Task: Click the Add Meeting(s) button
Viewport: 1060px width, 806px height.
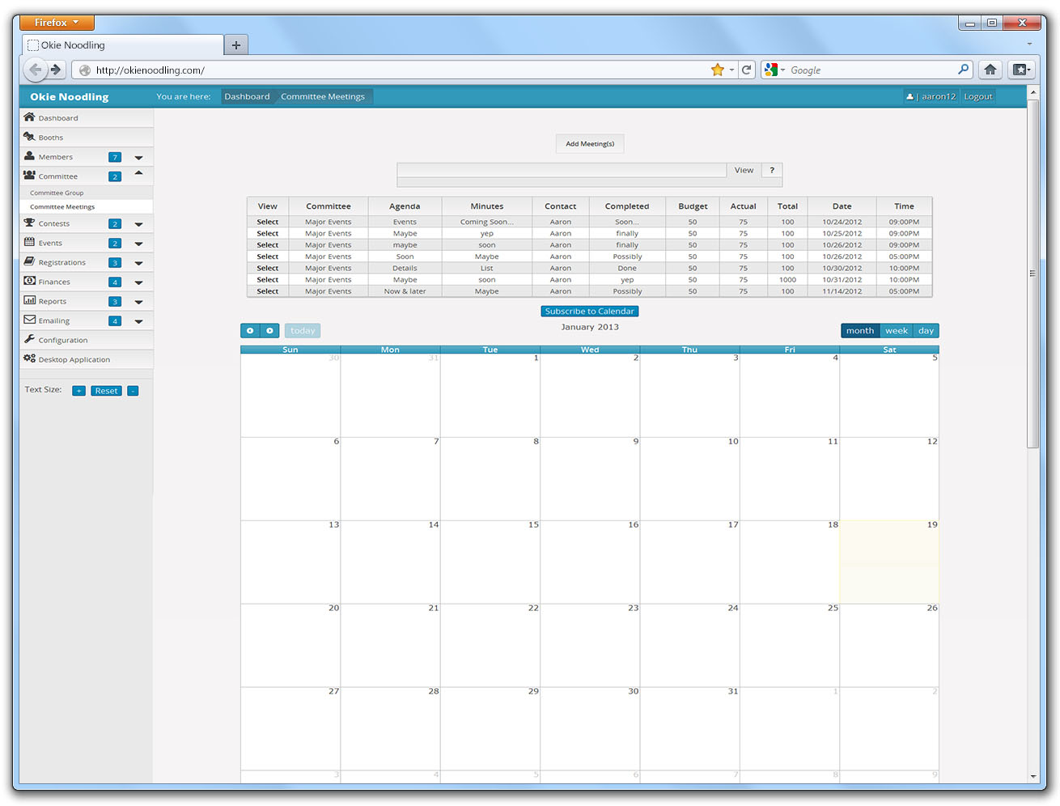Action: pyautogui.click(x=590, y=143)
